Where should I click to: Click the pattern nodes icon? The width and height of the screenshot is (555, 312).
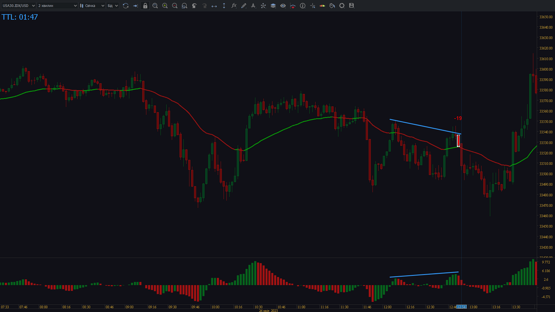pyautogui.click(x=263, y=6)
